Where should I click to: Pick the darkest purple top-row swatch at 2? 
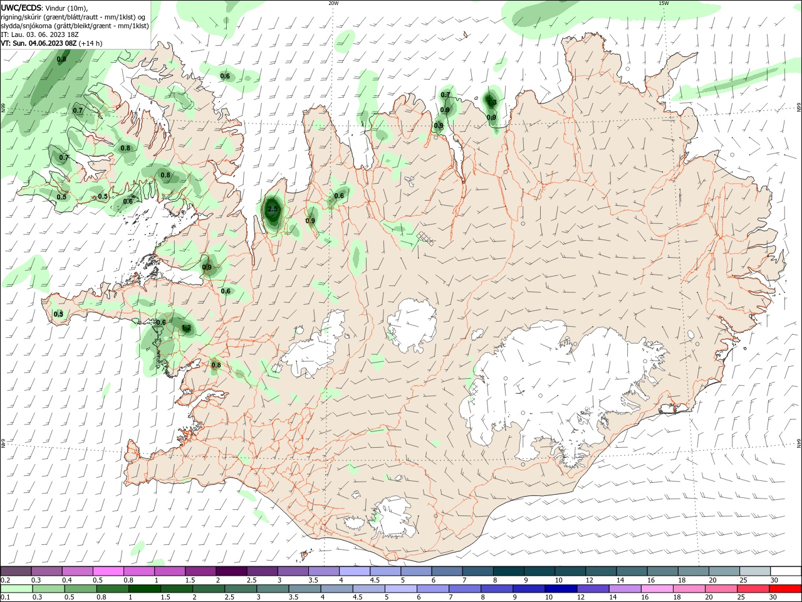pyautogui.click(x=231, y=571)
